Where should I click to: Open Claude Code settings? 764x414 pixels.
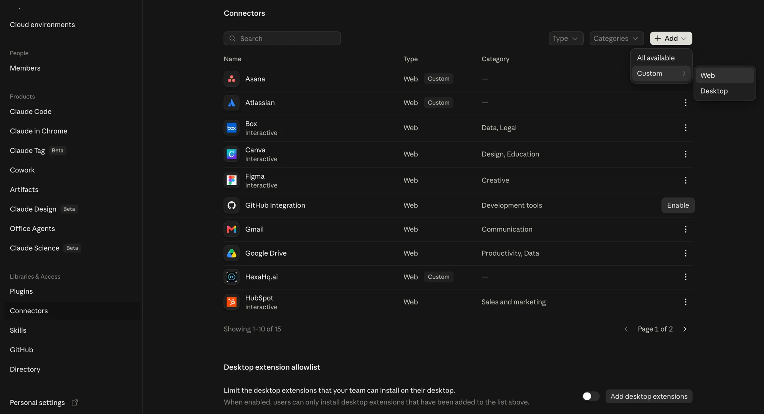point(31,112)
